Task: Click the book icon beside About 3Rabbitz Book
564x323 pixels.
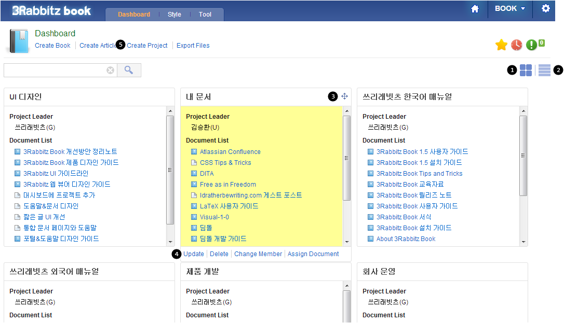Action: [370, 239]
